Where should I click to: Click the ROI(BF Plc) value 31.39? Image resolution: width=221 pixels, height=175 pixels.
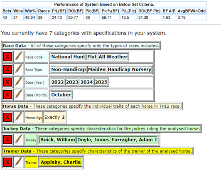(x=149, y=17)
